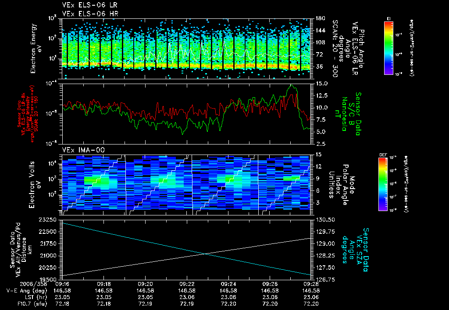Screen dimensions: 449x310
Task: Click the '12.5' nanotesla tick value
Action: (x=322, y=95)
